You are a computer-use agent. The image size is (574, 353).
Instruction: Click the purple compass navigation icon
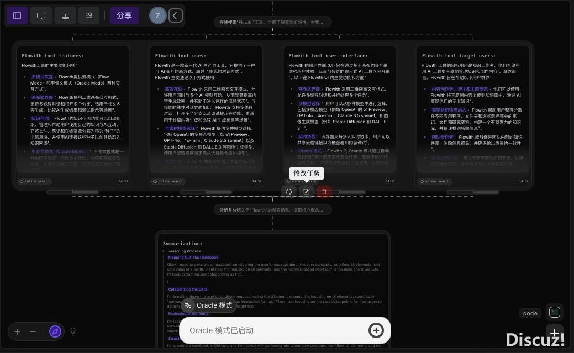(x=55, y=332)
